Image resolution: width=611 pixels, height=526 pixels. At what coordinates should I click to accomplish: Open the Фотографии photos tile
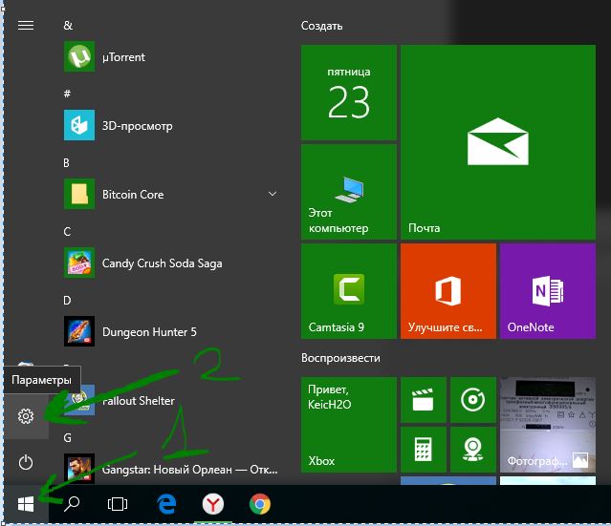[548, 425]
